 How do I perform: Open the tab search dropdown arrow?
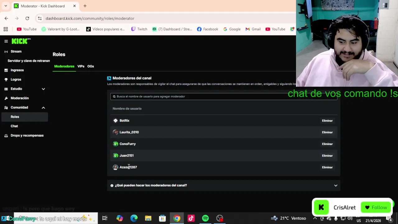(6, 6)
